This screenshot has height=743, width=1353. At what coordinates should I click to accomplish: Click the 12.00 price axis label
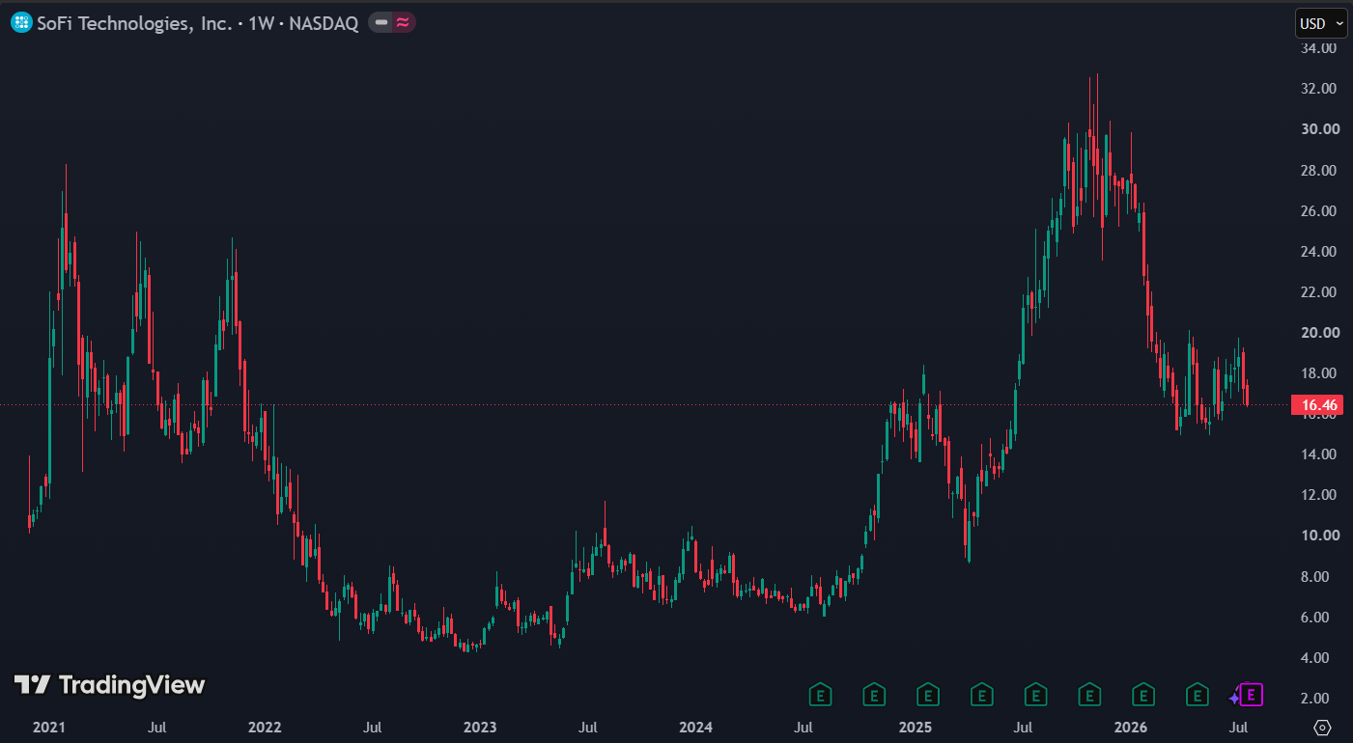click(1318, 495)
